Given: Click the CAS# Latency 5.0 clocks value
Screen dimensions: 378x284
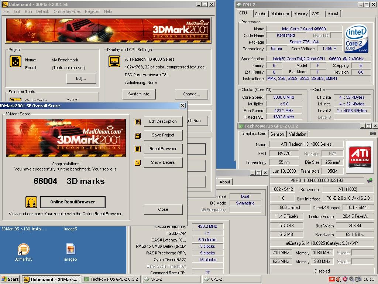Looking at the screenshot, I should (207, 240).
